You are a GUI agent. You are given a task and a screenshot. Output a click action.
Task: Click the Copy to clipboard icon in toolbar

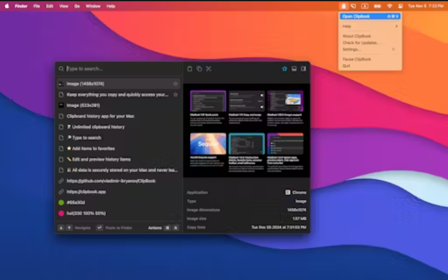199,69
